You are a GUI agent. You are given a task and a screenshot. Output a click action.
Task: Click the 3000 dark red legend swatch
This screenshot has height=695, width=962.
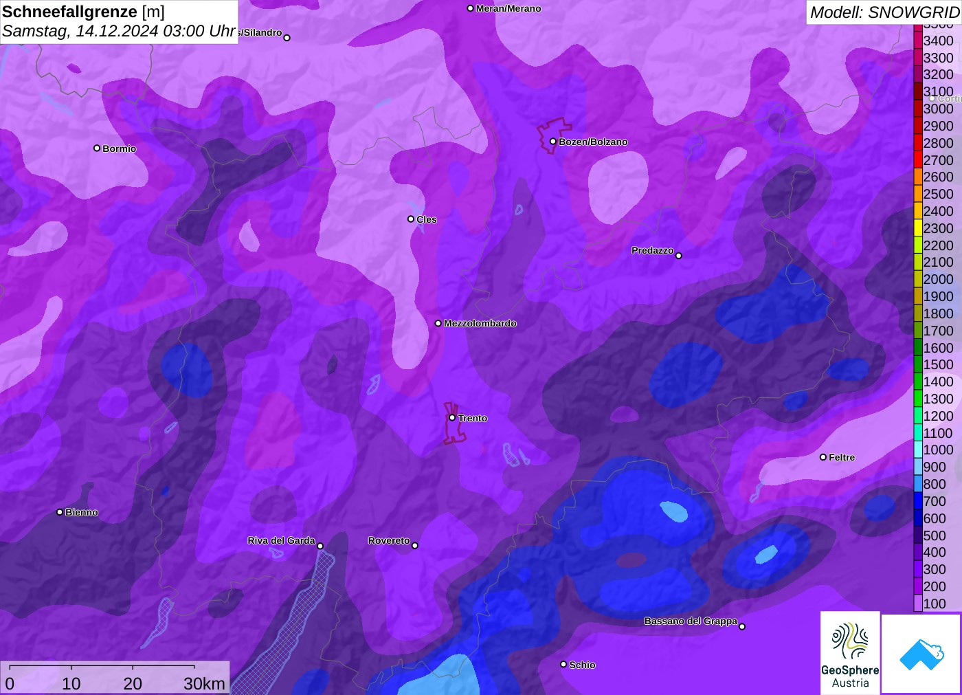[x=918, y=109]
